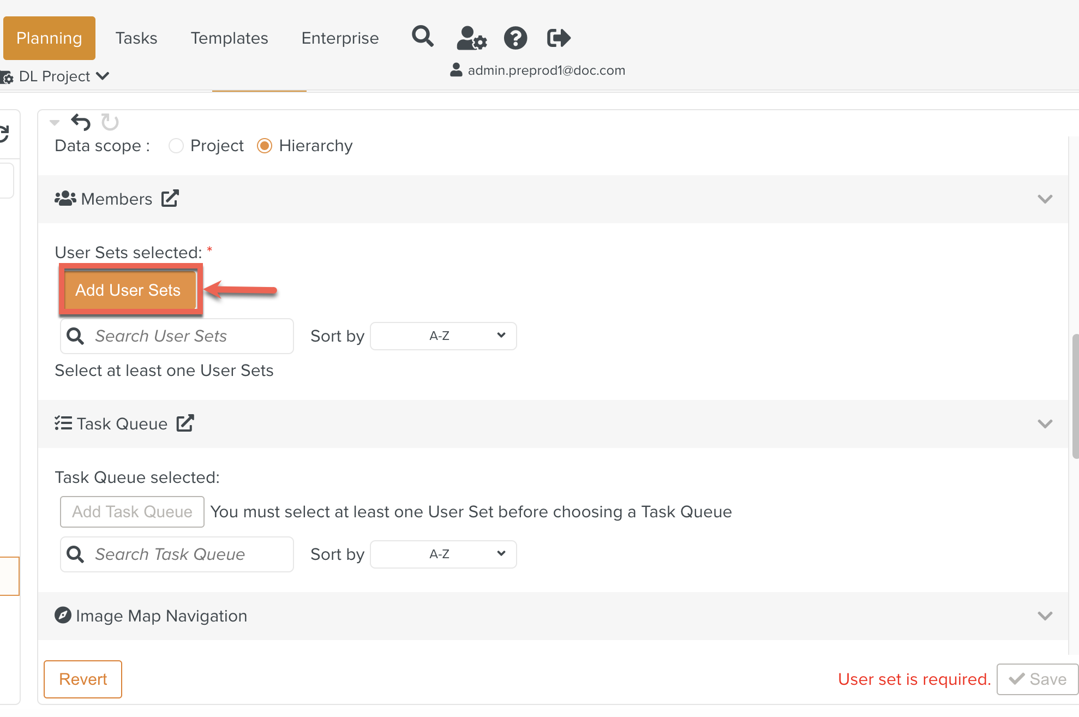This screenshot has width=1079, height=717.
Task: Select the Project data scope radio
Action: click(x=176, y=146)
